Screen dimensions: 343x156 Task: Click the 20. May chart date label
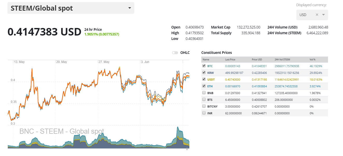[62, 62]
